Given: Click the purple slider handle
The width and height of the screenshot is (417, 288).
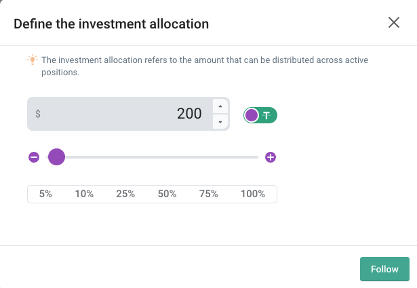Looking at the screenshot, I should click(56, 157).
